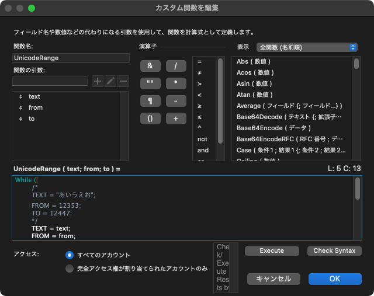This screenshot has width=374, height=296.
Task: Click the code editor scrollbar thumb
Action: coord(358,189)
